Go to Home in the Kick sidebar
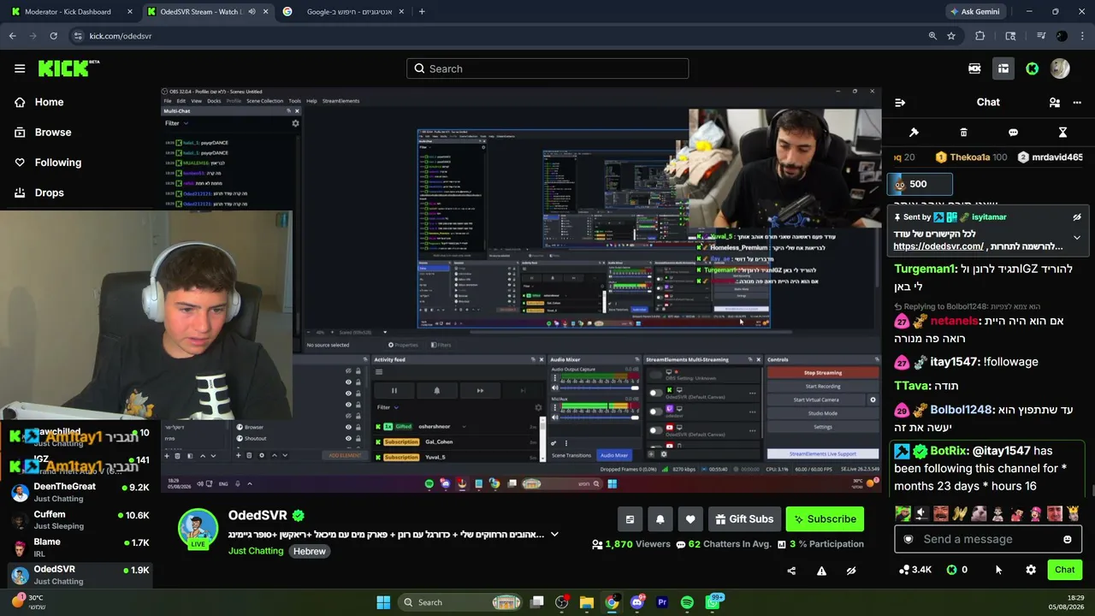This screenshot has width=1095, height=616. point(39,102)
